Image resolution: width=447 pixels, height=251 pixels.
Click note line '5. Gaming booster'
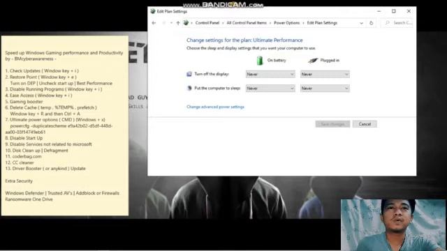(24, 102)
